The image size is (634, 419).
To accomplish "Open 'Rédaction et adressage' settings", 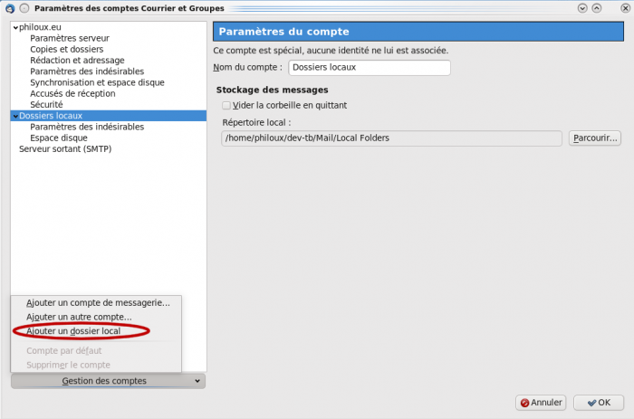I will 78,61.
